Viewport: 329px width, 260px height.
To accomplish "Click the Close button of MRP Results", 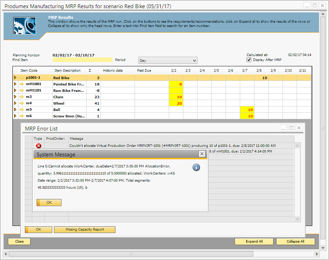I will click(x=19, y=241).
